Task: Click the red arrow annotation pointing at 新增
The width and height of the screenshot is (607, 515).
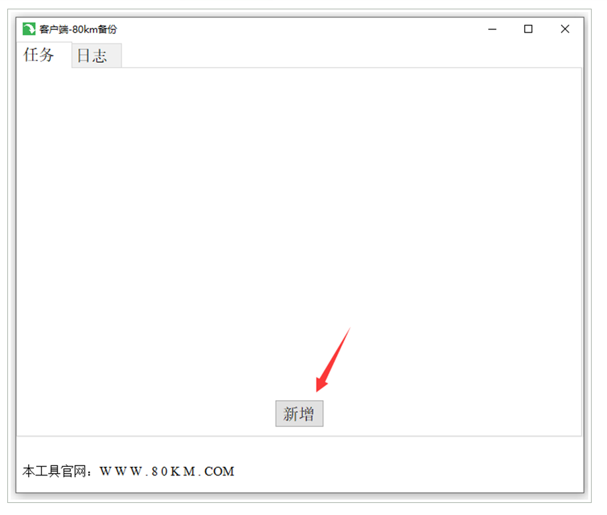Action: 333,360
